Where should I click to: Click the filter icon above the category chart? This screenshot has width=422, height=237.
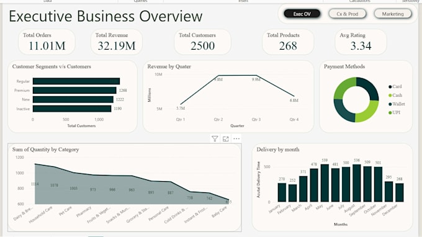coord(215,139)
